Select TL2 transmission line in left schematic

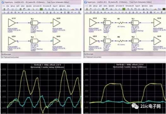pyautogui.click(x=34, y=41)
